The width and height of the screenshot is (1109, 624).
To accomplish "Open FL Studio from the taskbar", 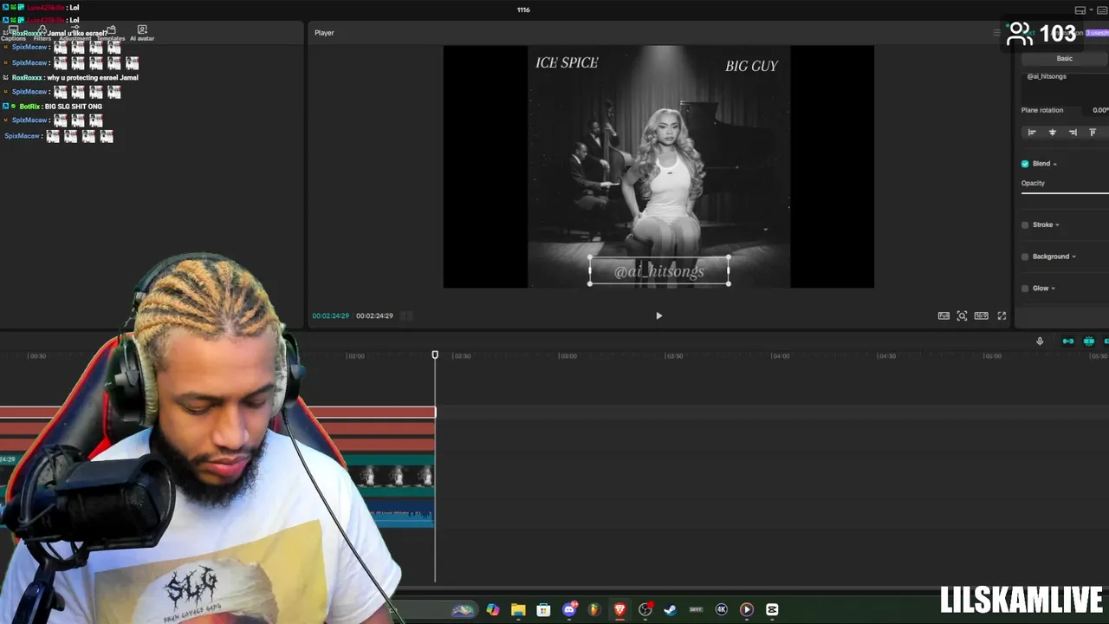I will tap(594, 610).
